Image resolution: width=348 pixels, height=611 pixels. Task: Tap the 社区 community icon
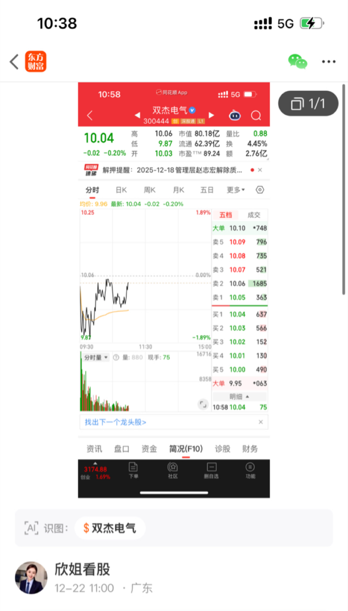(172, 471)
